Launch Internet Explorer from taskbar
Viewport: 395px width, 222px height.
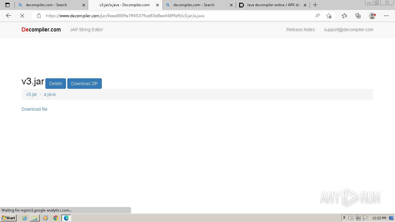[25, 218]
